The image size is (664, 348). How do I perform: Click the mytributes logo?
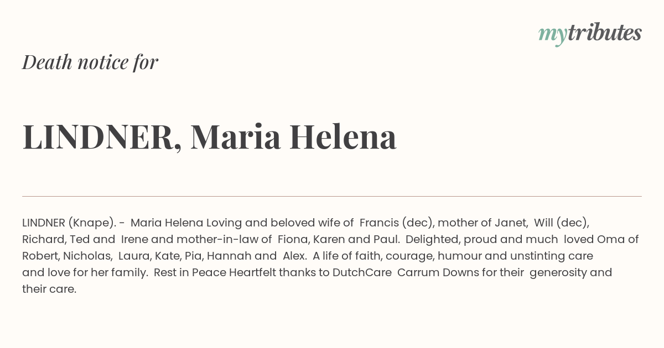[589, 34]
